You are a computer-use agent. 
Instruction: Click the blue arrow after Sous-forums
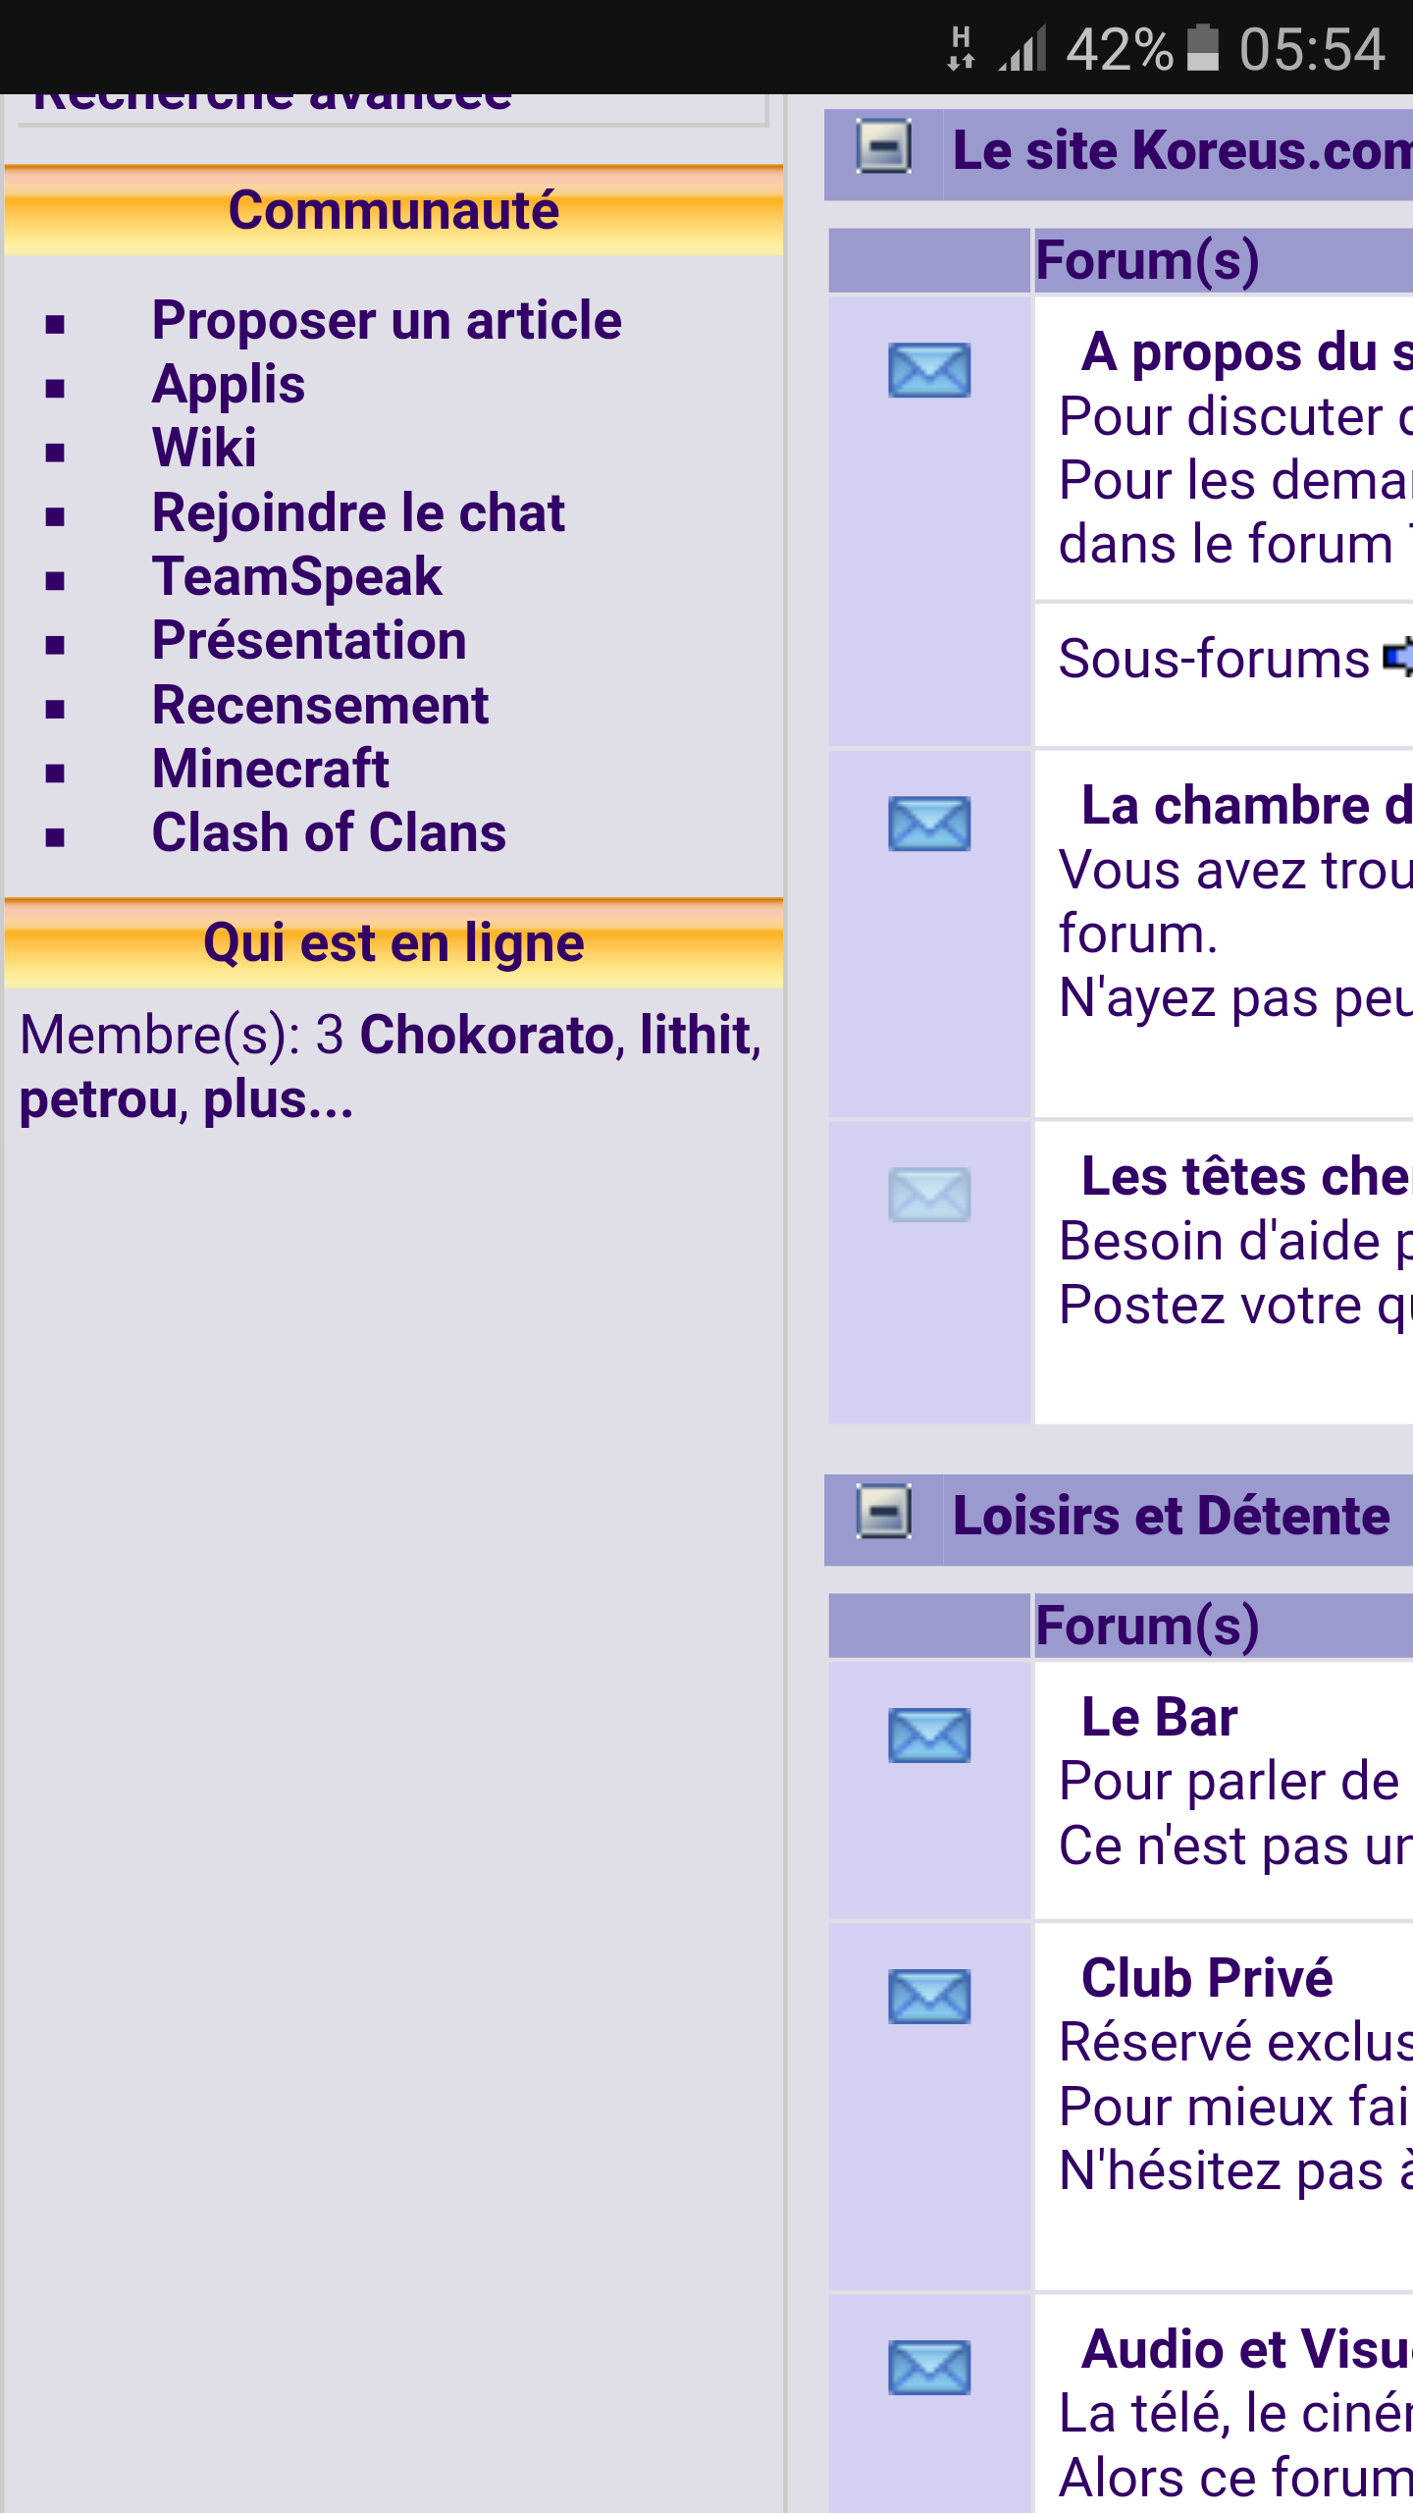pyautogui.click(x=1397, y=657)
